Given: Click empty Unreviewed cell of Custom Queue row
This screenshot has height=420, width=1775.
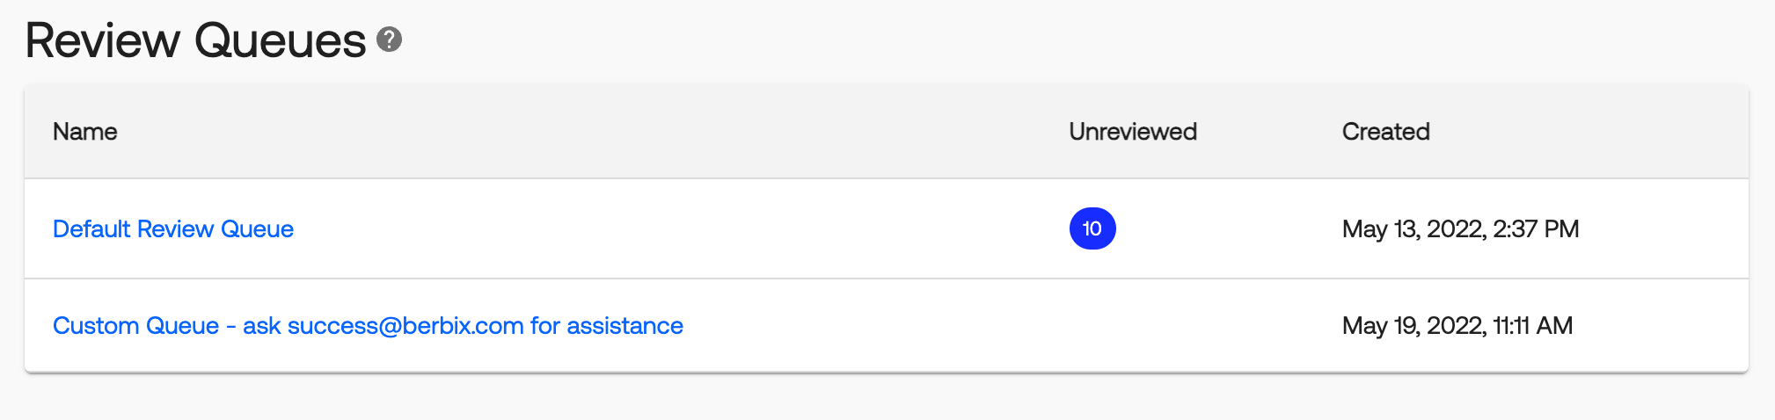Looking at the screenshot, I should point(1132,326).
